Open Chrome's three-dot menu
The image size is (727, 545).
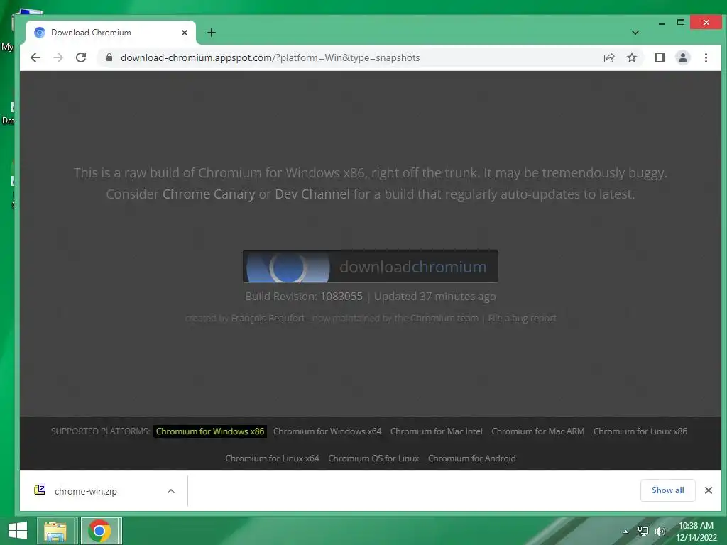tap(706, 57)
